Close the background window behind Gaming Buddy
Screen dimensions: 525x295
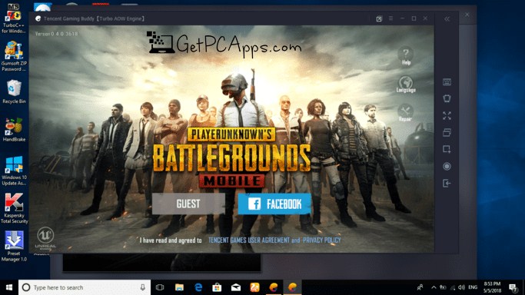(467, 15)
